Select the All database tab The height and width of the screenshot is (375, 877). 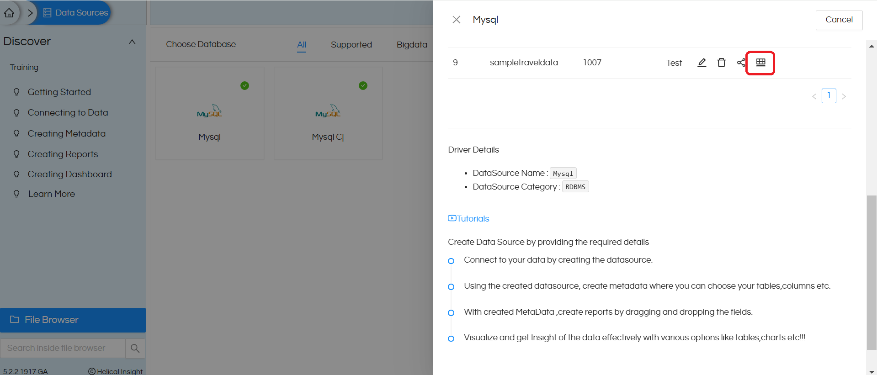[x=302, y=44]
